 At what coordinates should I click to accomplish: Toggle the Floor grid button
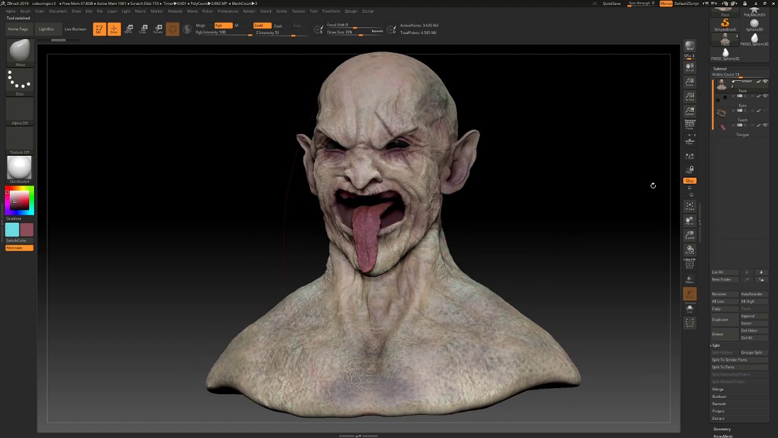690,141
